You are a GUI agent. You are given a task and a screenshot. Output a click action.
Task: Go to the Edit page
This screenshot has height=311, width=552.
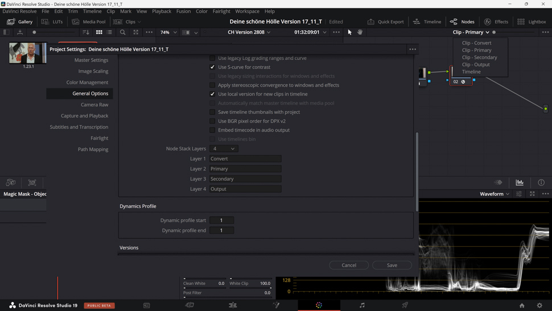point(233,305)
